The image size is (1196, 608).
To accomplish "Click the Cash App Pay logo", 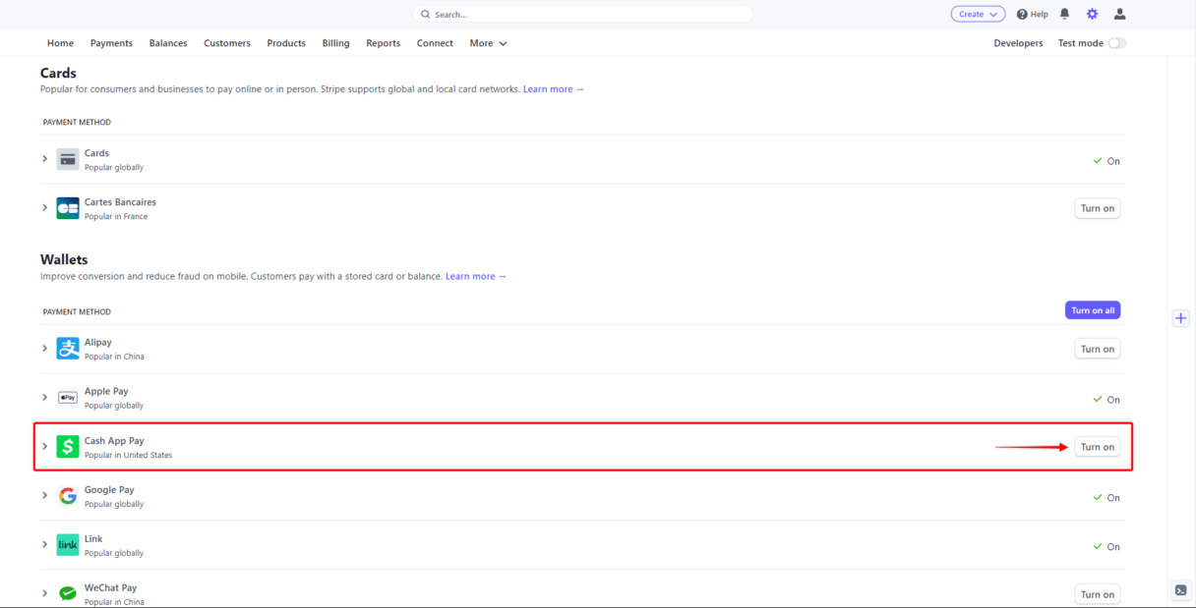I will (x=68, y=447).
